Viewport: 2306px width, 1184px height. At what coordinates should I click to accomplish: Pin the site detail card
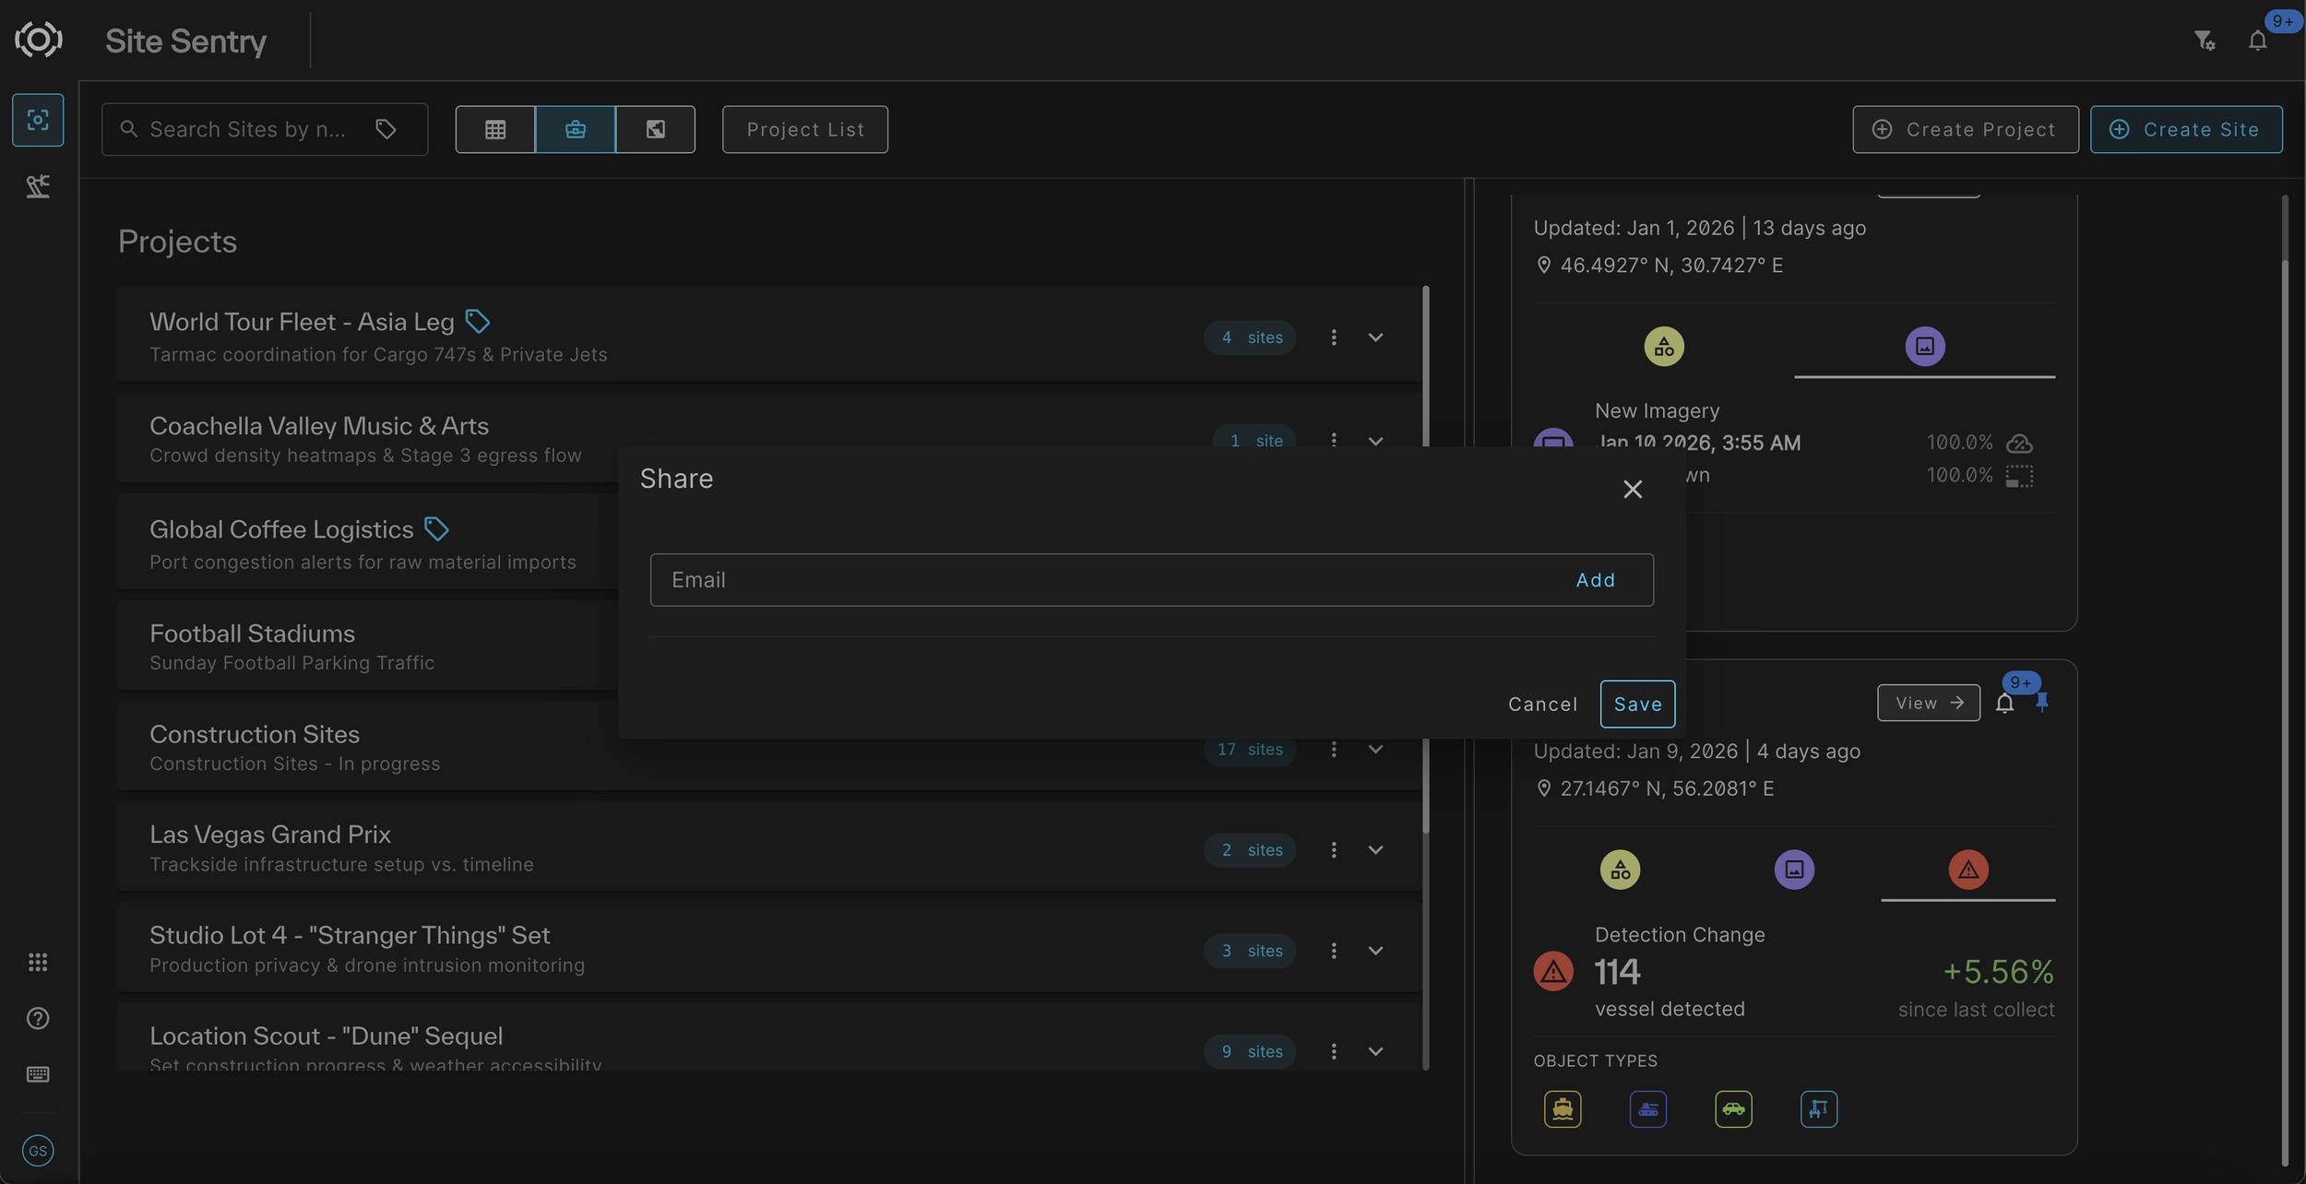coord(2042,703)
